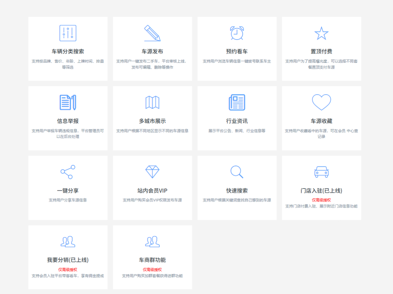Screen dimensions: 393x294
Task: Click the 行业资讯 description text
Action: 237,131
